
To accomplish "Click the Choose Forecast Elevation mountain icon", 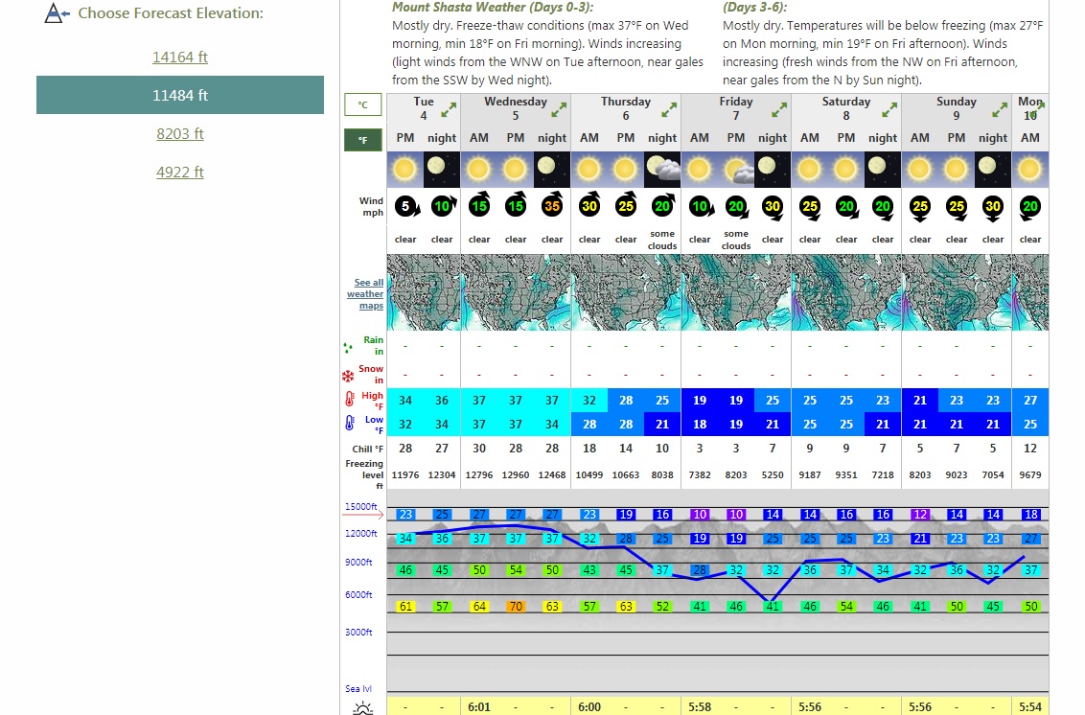I will 56,13.
